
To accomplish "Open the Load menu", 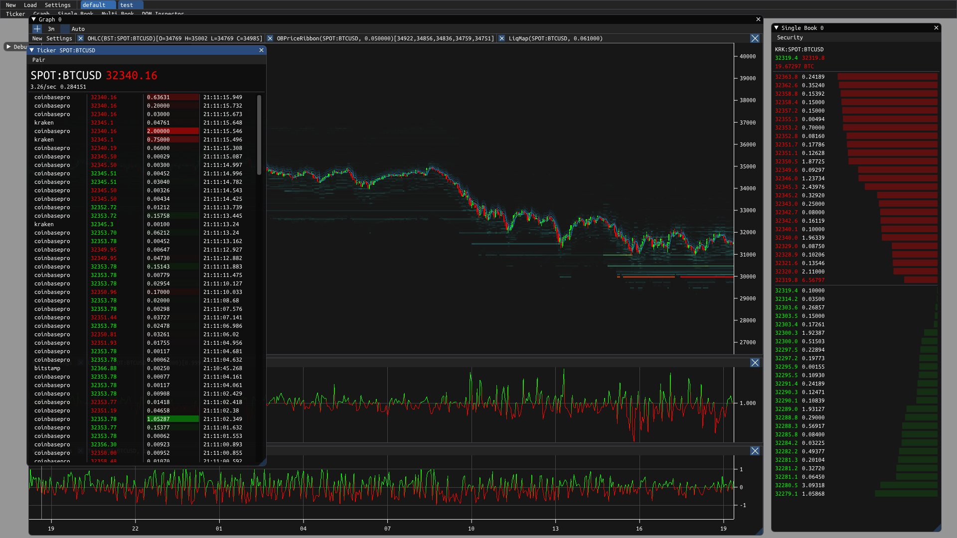I will (30, 5).
